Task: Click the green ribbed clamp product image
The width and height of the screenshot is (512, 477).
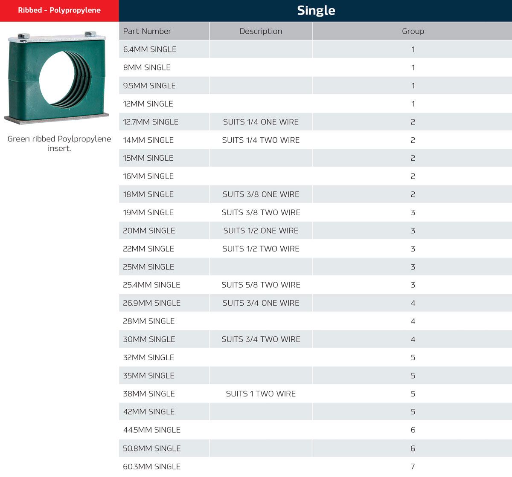Action: pos(57,78)
